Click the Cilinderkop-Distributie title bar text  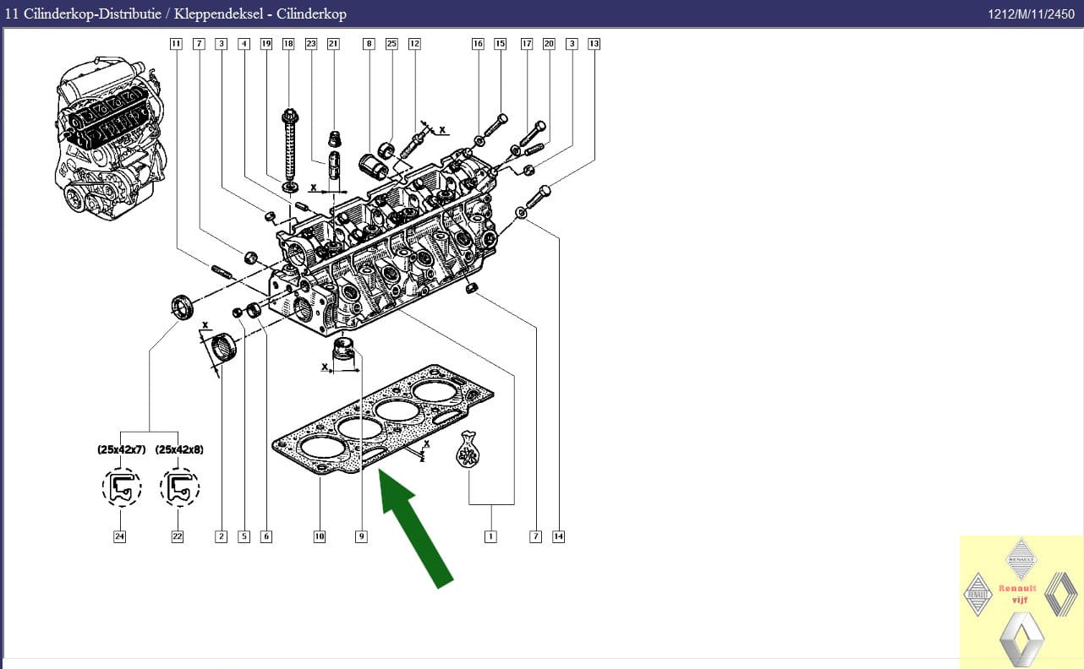(x=176, y=14)
